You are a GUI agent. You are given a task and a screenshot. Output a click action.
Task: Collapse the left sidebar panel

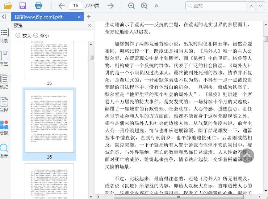click(4, 17)
